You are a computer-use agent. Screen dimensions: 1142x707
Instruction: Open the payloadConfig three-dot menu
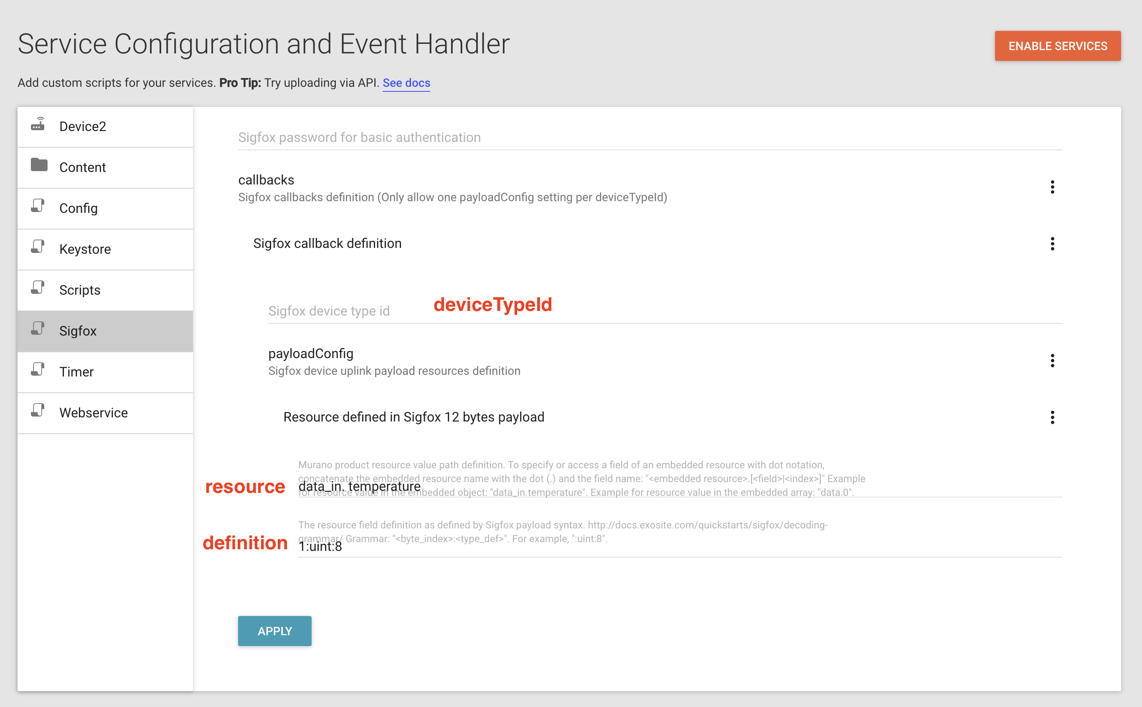click(x=1052, y=361)
